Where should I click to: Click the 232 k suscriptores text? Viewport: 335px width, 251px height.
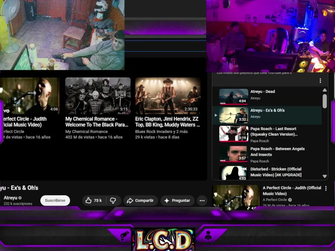click(x=18, y=204)
